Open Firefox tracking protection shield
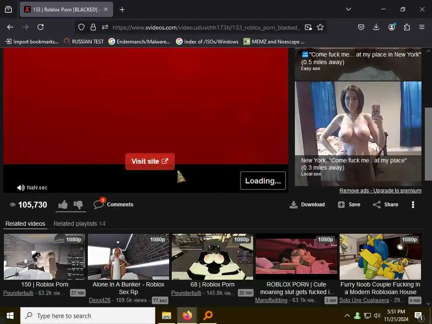This screenshot has width=432, height=324. 81,27
